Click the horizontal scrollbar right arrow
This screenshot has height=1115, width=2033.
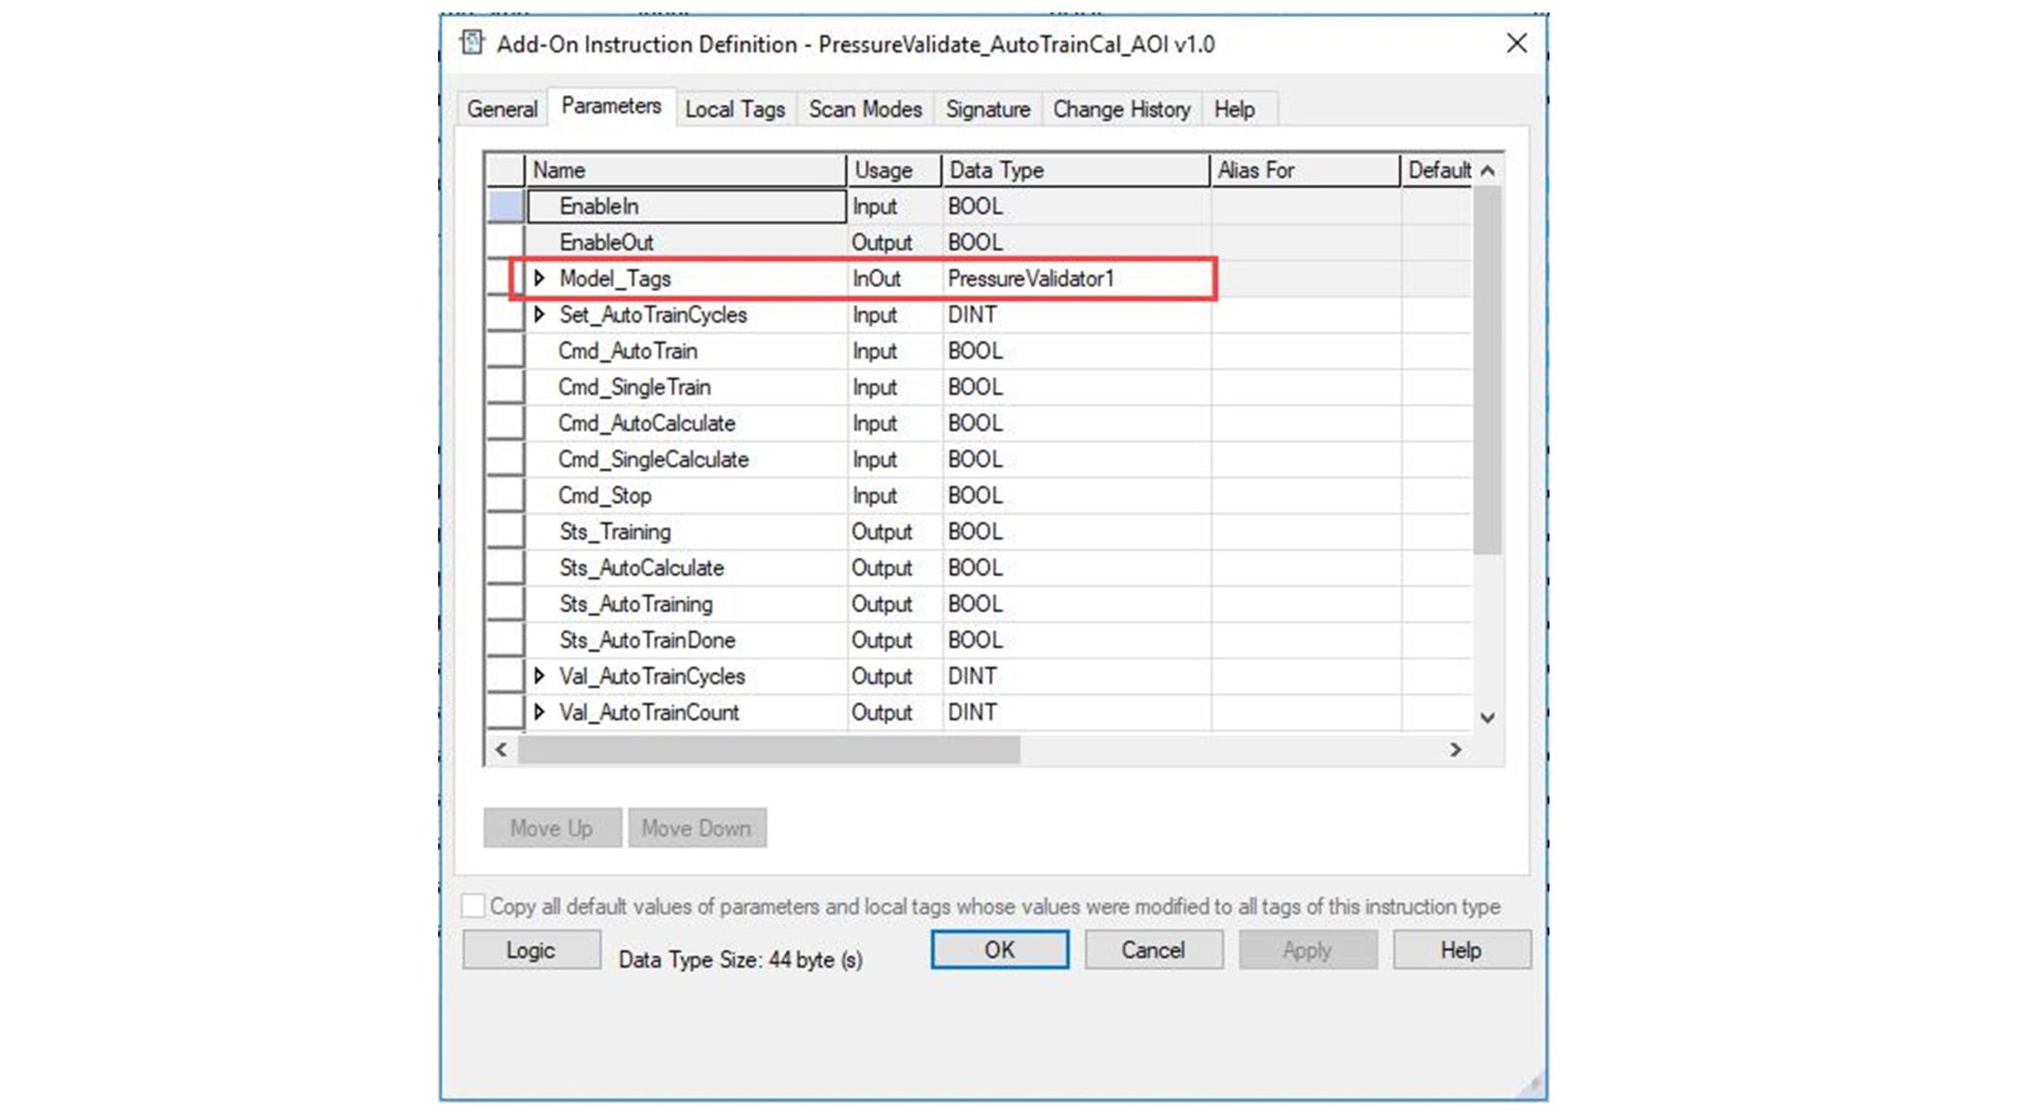pos(1455,749)
